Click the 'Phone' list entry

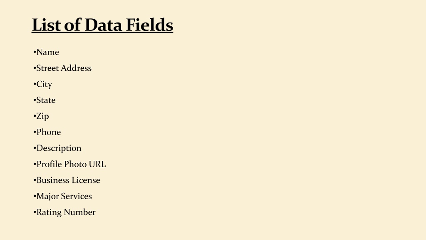pyautogui.click(x=47, y=132)
